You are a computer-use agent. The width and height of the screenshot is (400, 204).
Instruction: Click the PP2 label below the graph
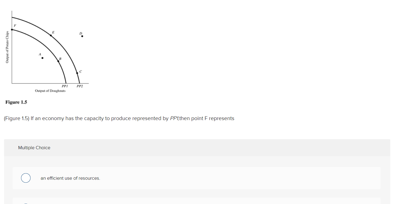point(80,86)
